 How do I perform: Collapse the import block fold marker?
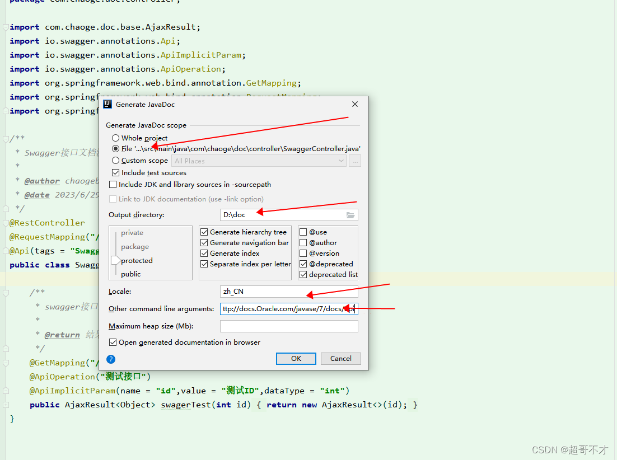(x=6, y=27)
